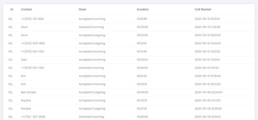Select the Mum Accepted Outgoing call row

point(129,35)
